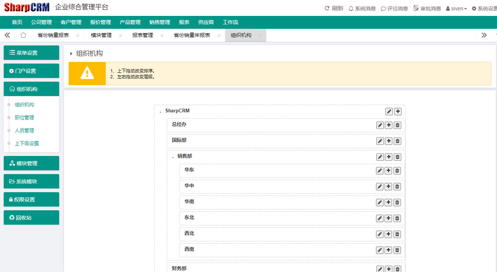Close the 报表管理 tab
The image size is (497, 272).
click(x=162, y=36)
